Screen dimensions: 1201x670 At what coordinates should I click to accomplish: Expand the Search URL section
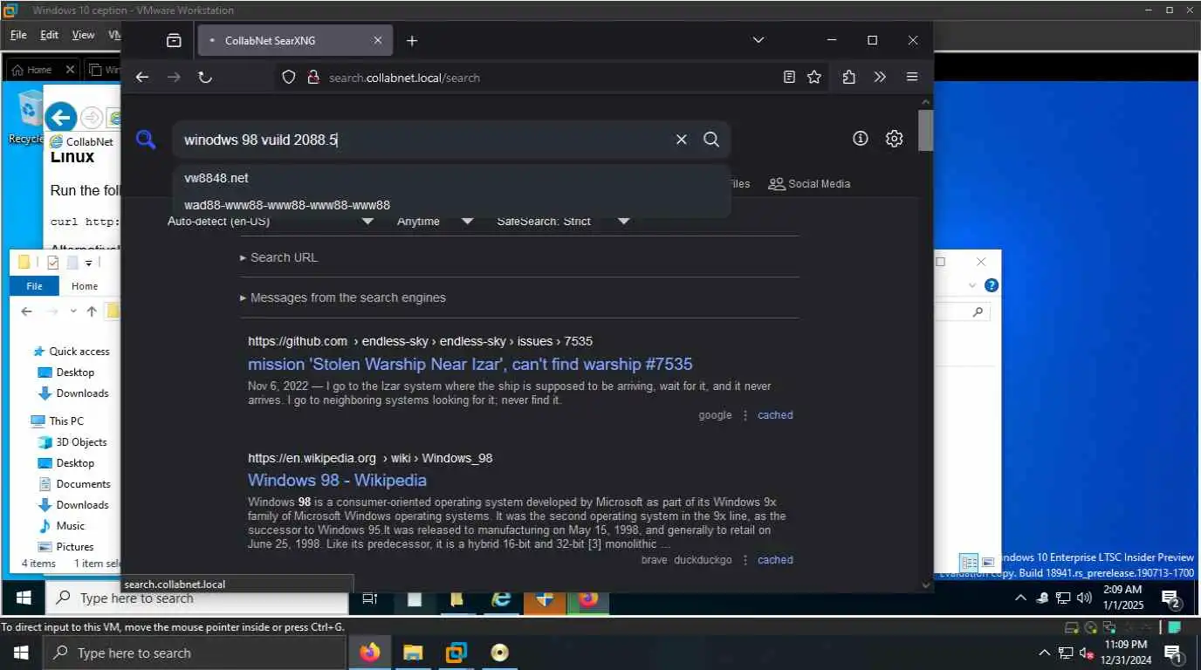click(279, 257)
